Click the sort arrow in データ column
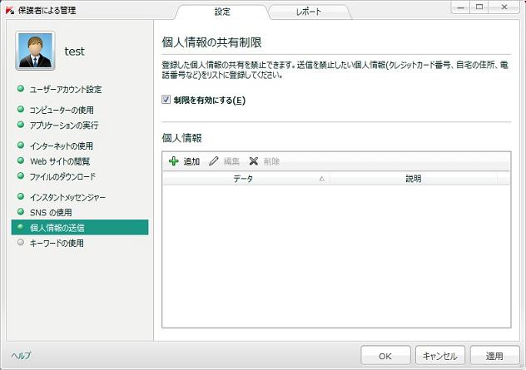Screen dimensions: 526x370 [322, 179]
